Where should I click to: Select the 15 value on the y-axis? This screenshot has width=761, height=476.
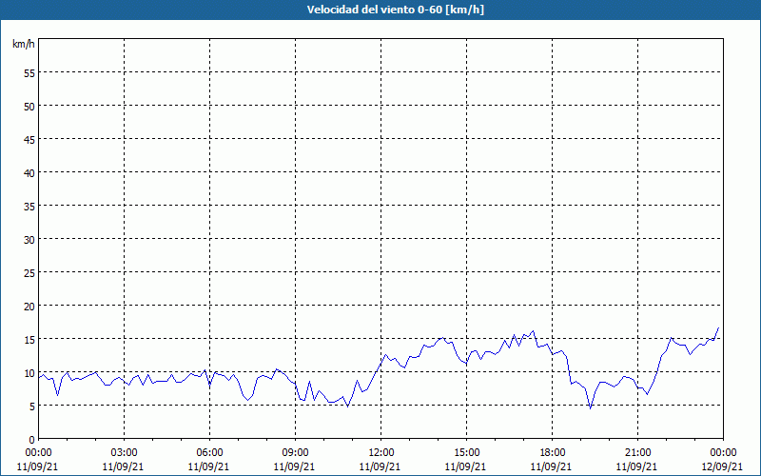pos(29,339)
